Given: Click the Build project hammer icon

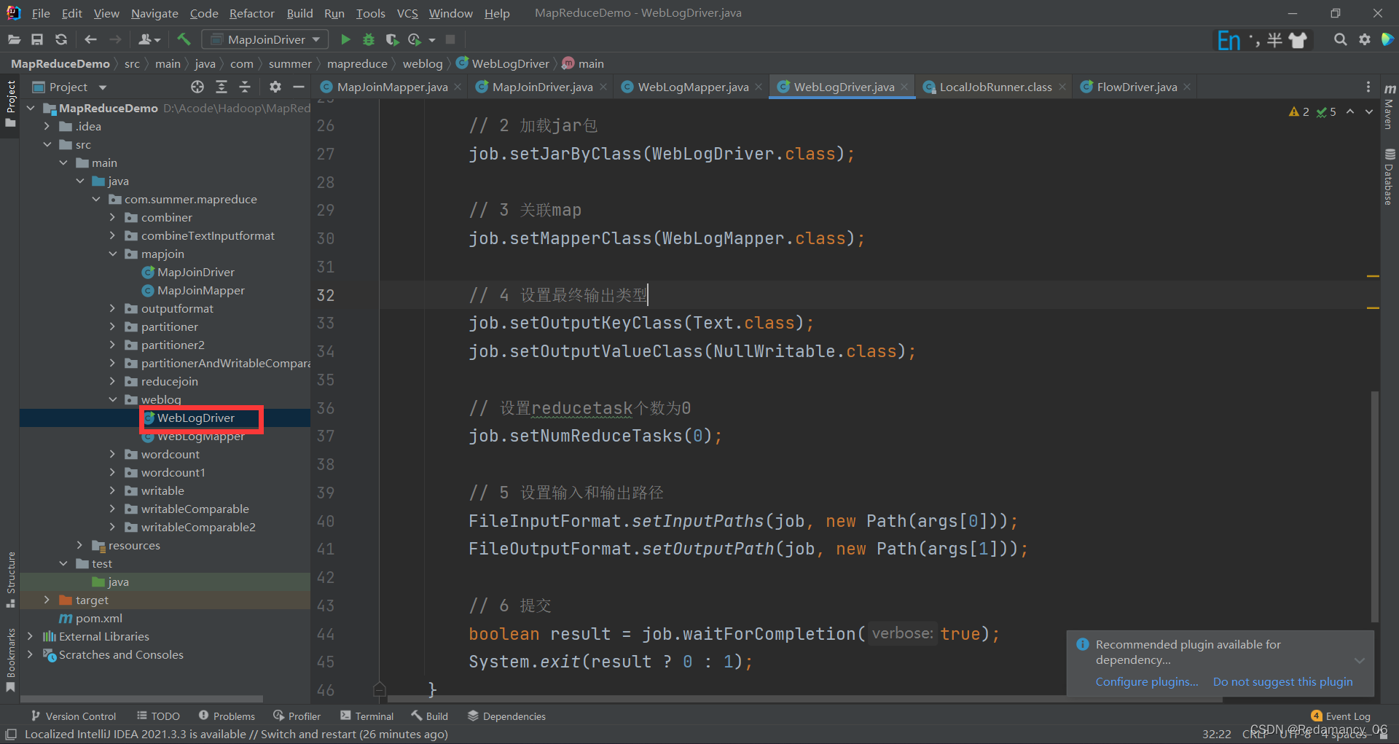Looking at the screenshot, I should click(184, 39).
